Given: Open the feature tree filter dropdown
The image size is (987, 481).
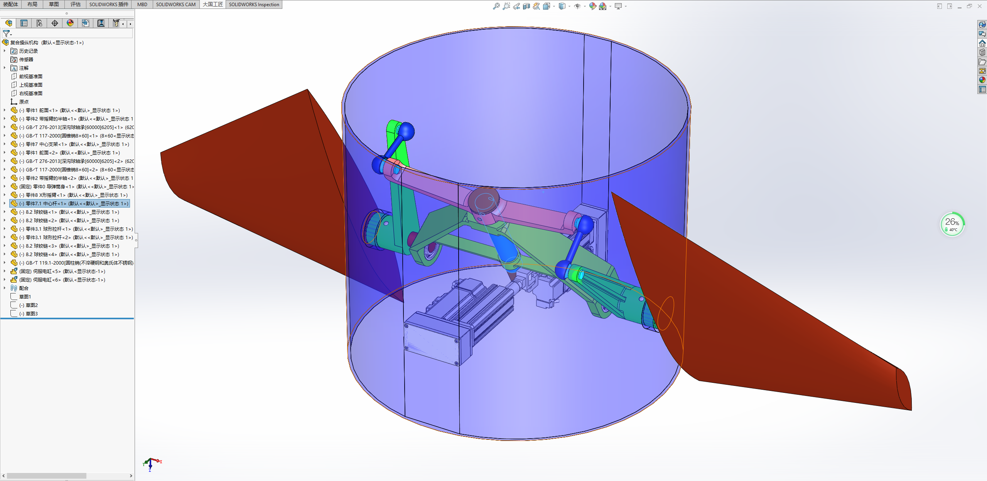Looking at the screenshot, I should click(7, 34).
